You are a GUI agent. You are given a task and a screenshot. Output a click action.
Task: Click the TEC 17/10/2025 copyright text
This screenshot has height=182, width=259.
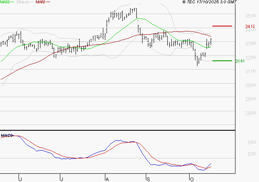click(x=209, y=2)
